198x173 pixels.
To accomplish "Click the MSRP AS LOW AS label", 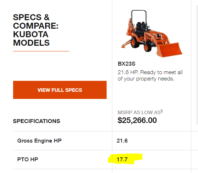I will pyautogui.click(x=139, y=112).
